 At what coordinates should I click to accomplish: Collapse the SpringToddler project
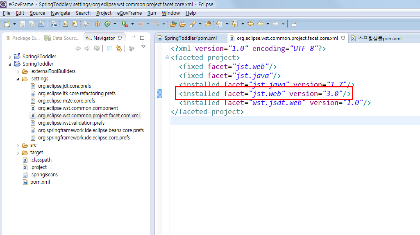click(x=10, y=64)
